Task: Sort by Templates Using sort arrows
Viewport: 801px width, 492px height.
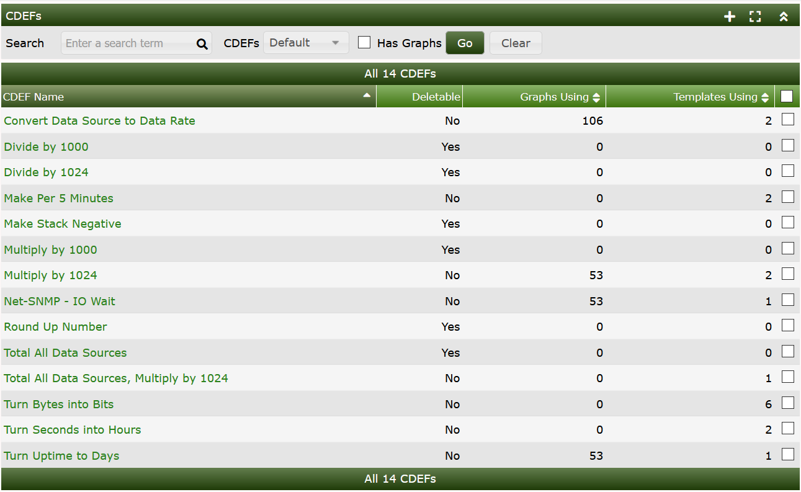Action: coord(765,97)
